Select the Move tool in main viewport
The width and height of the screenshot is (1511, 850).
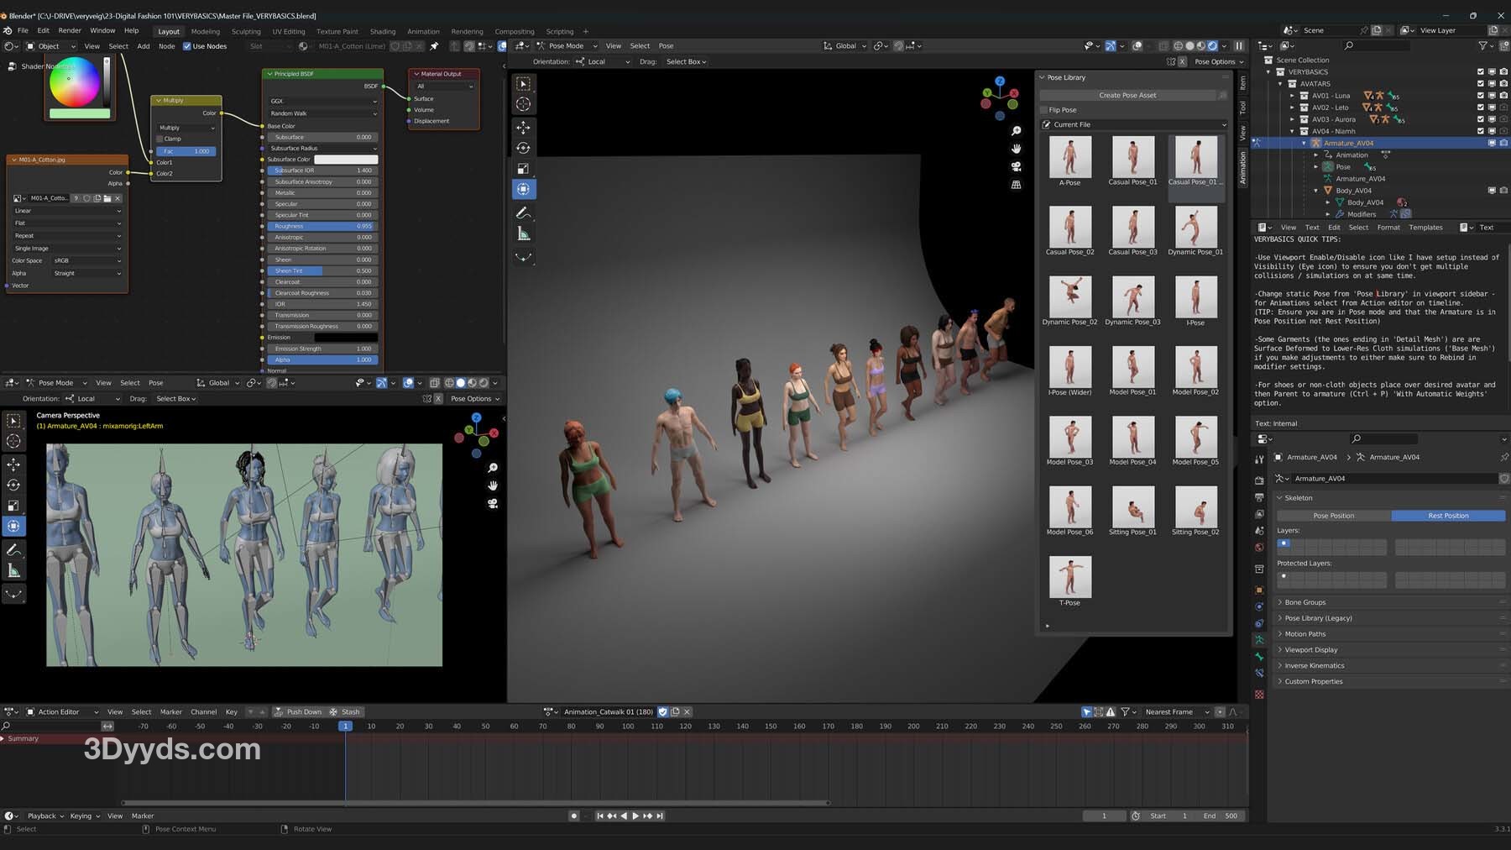pos(523,128)
